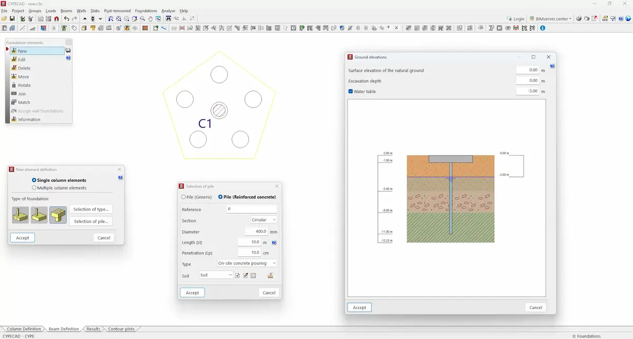Cancel the Selection of pile dialog

point(269,293)
